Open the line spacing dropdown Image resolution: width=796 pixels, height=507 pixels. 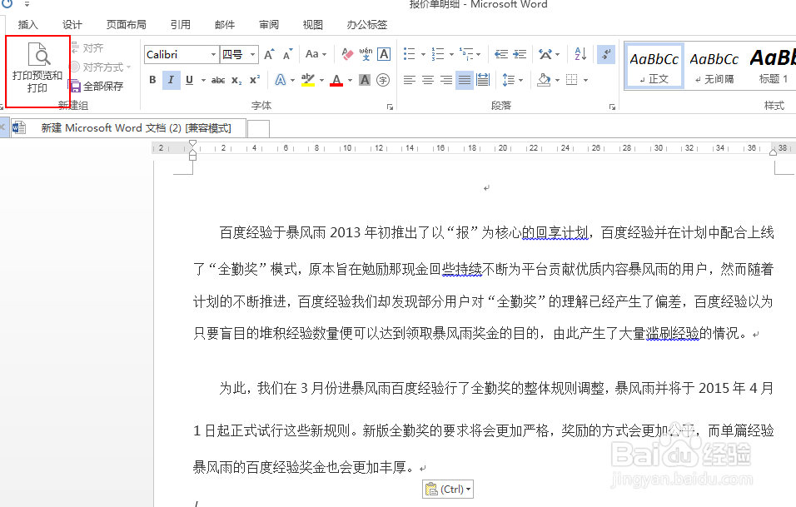click(515, 78)
